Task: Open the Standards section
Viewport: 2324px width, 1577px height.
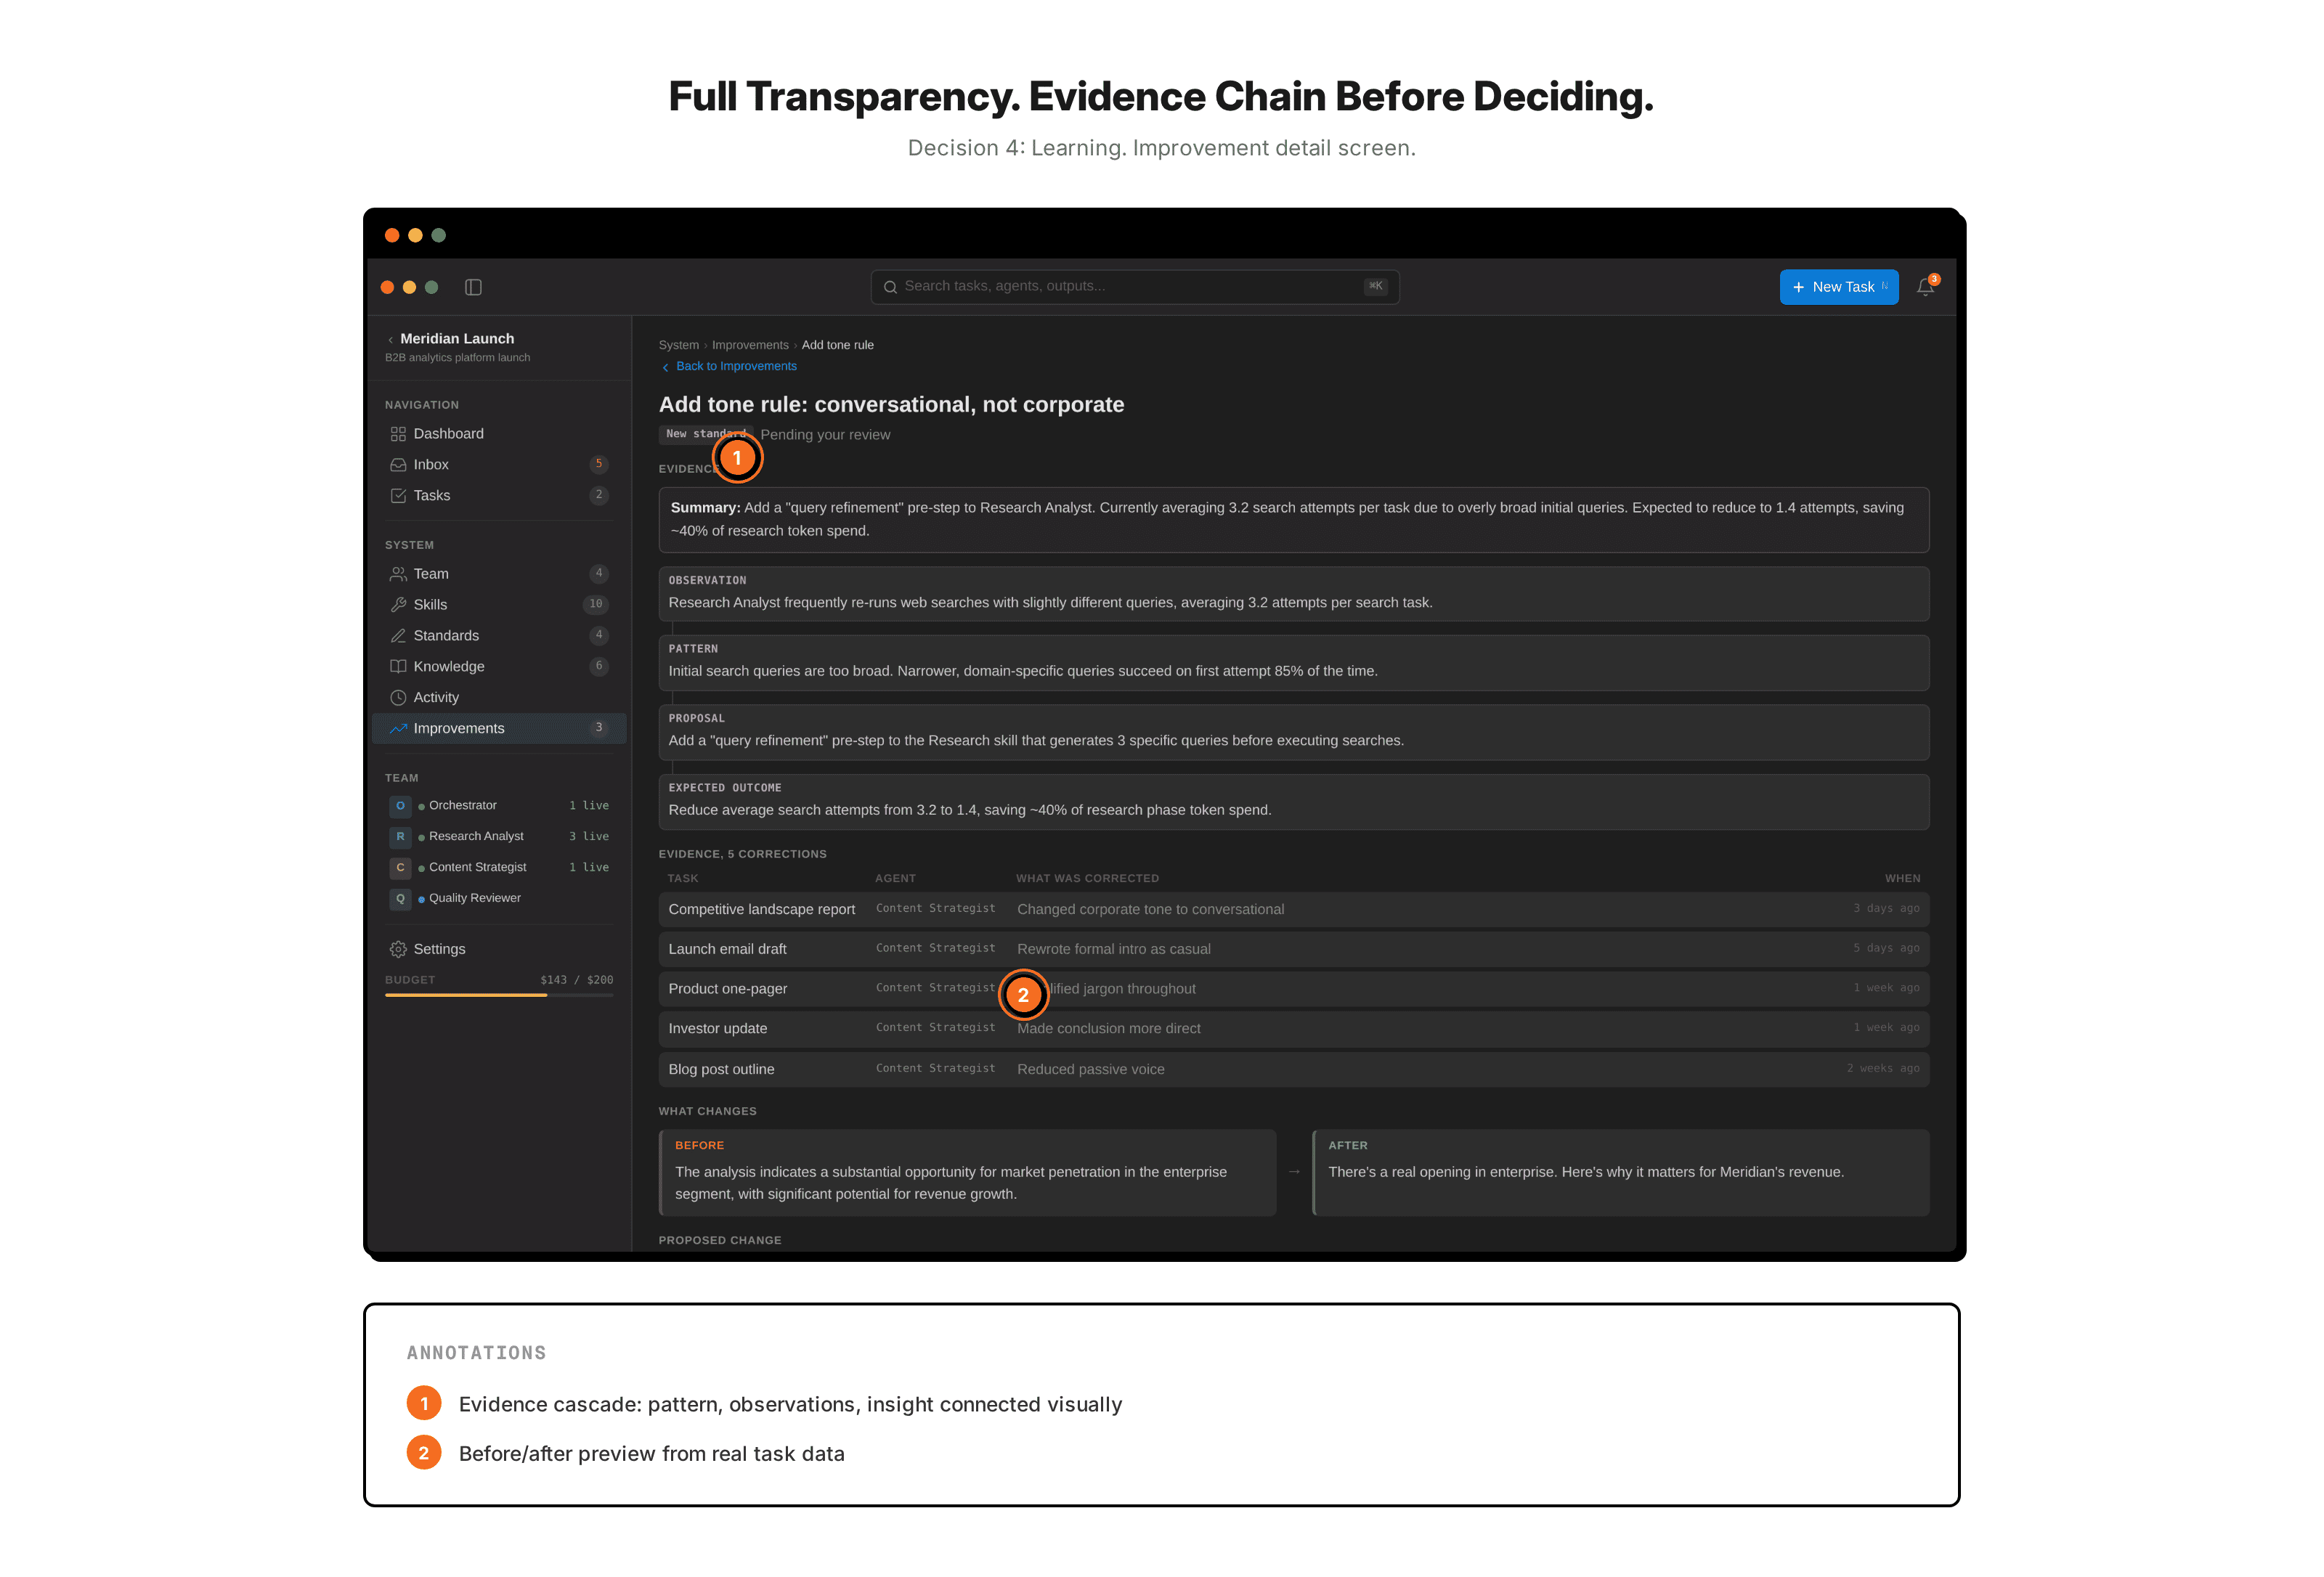Action: [x=499, y=636]
